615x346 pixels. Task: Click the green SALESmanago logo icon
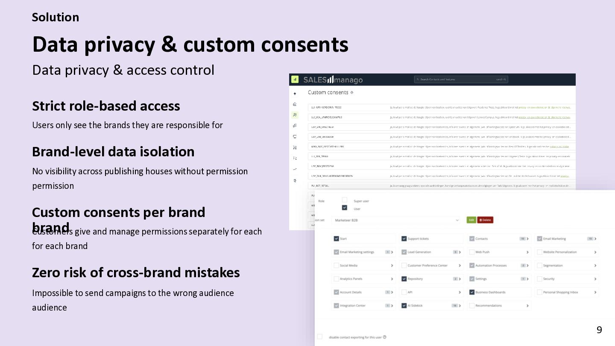click(x=295, y=79)
